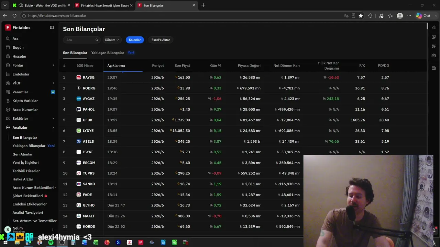Switch to the Yaklaşan Bilançolar tab
440x247 pixels.
(x=108, y=53)
